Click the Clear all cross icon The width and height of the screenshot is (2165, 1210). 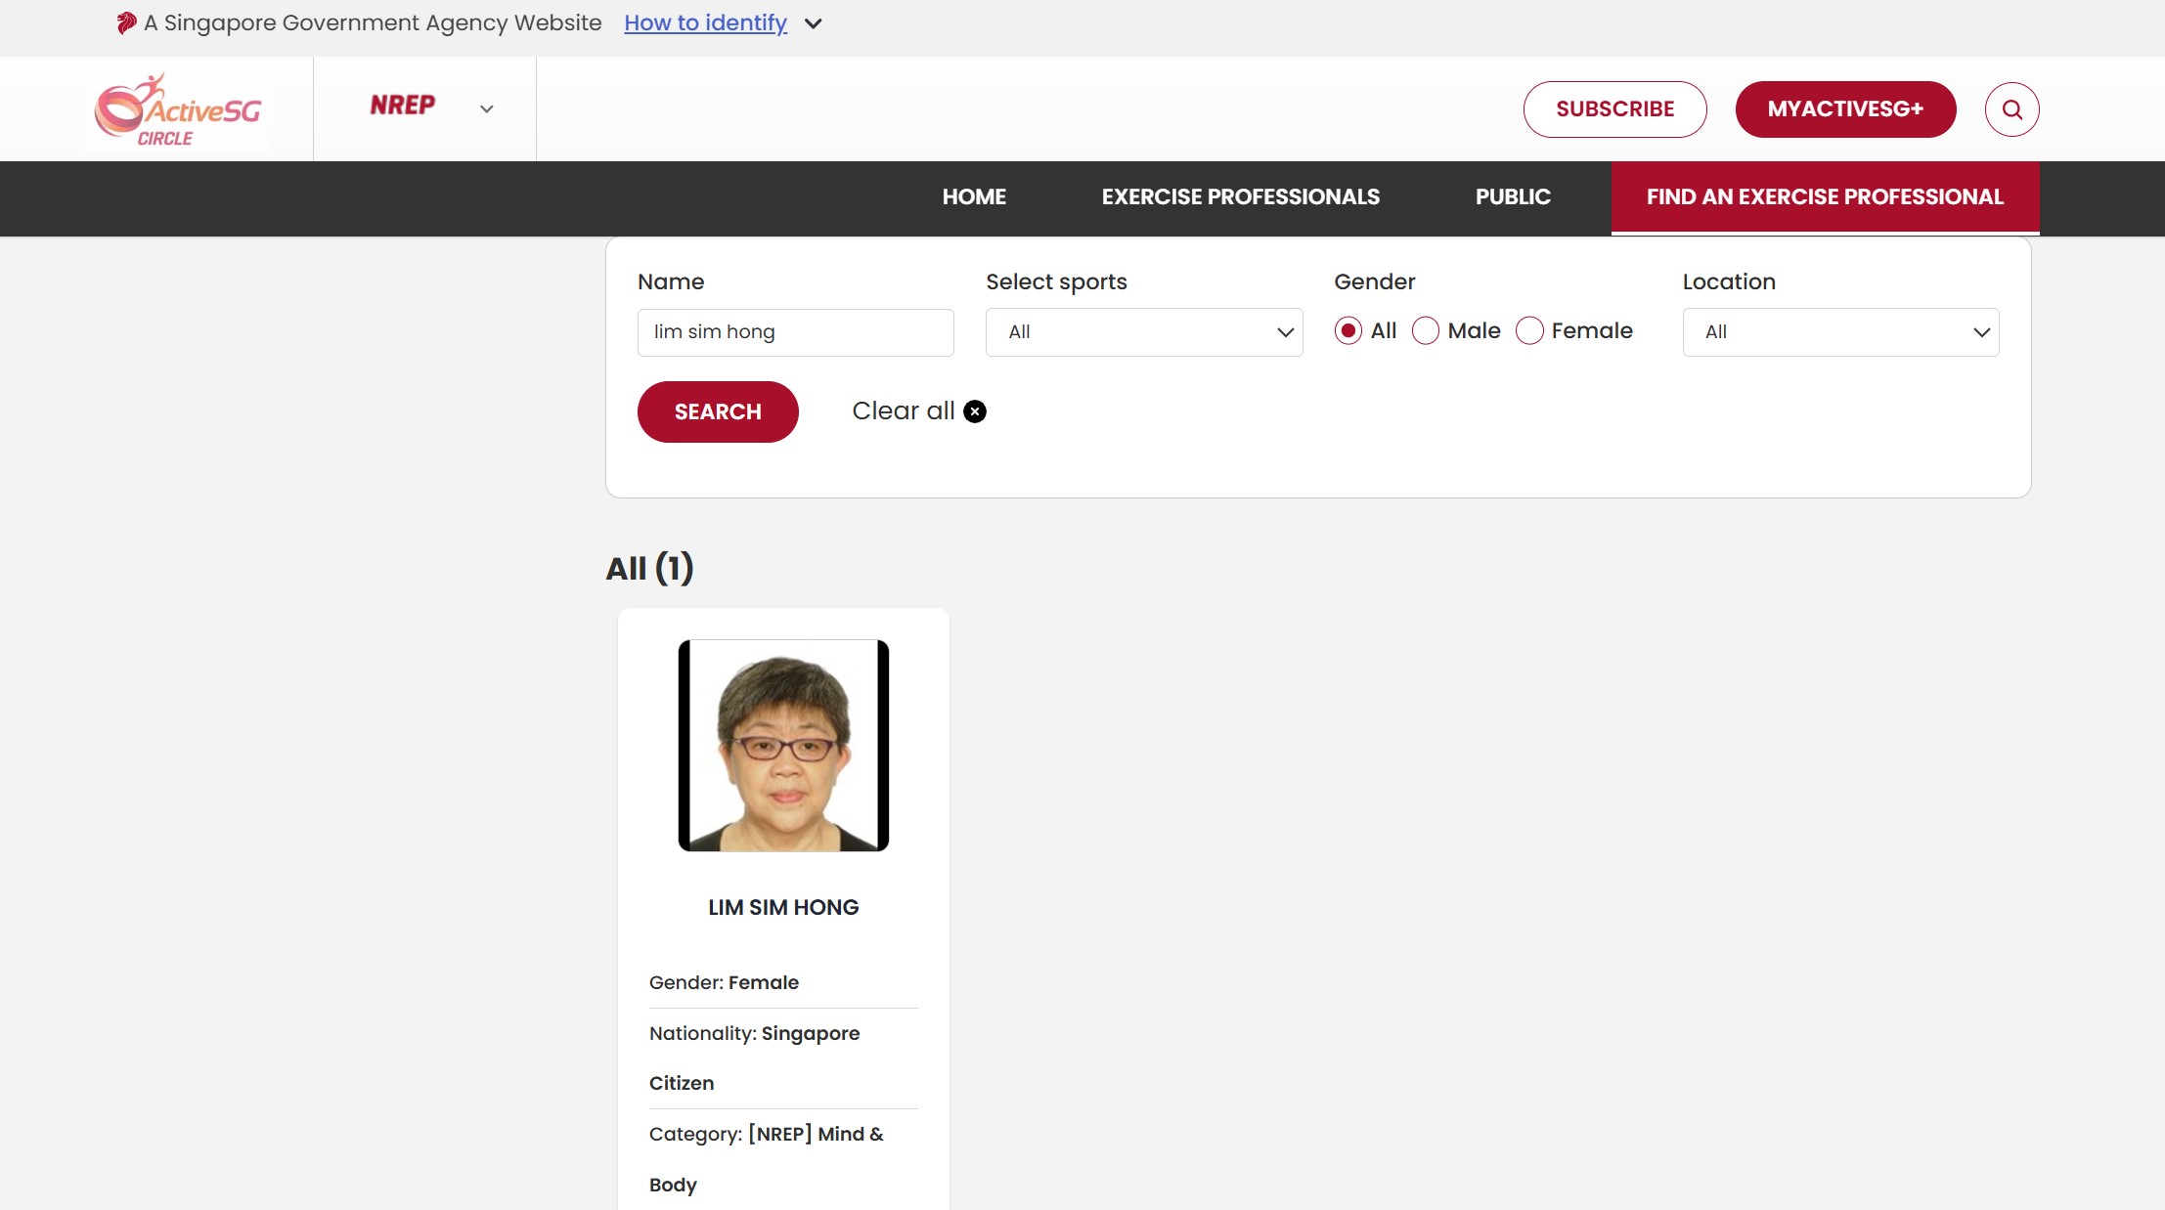pos(975,411)
